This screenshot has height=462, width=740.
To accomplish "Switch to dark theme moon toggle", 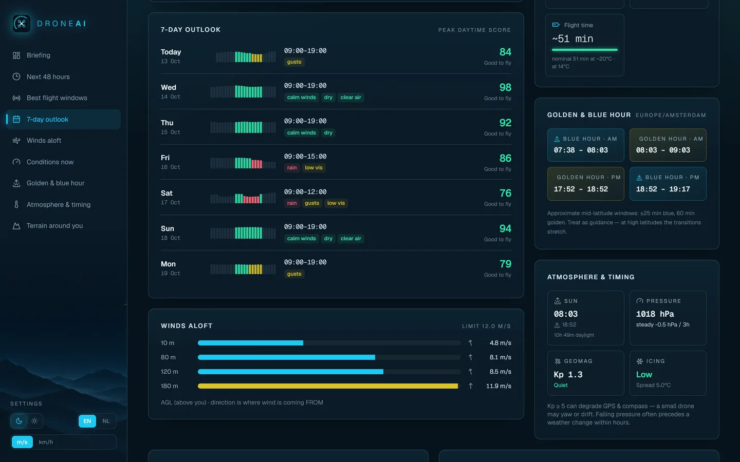I will point(19,421).
